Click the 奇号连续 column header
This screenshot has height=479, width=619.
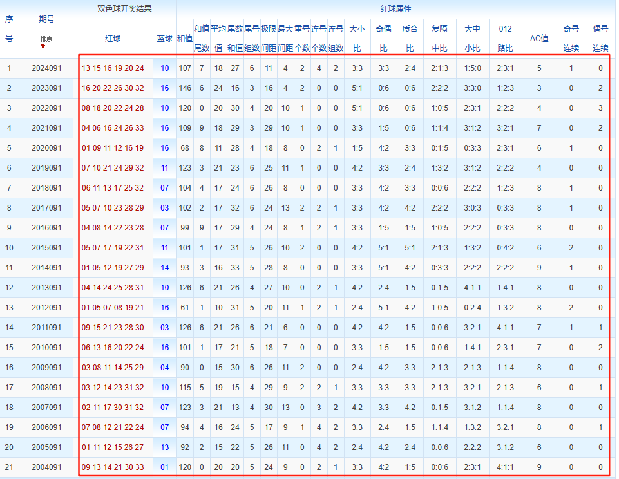click(571, 38)
